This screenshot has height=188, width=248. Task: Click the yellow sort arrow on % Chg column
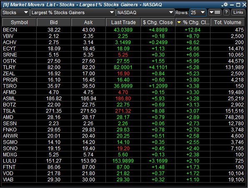pos(179,22)
